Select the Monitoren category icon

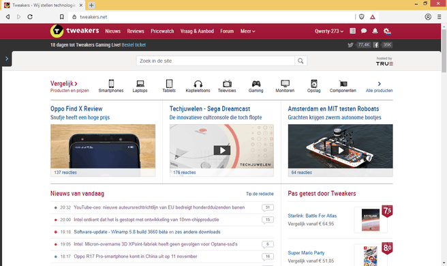(x=285, y=84)
